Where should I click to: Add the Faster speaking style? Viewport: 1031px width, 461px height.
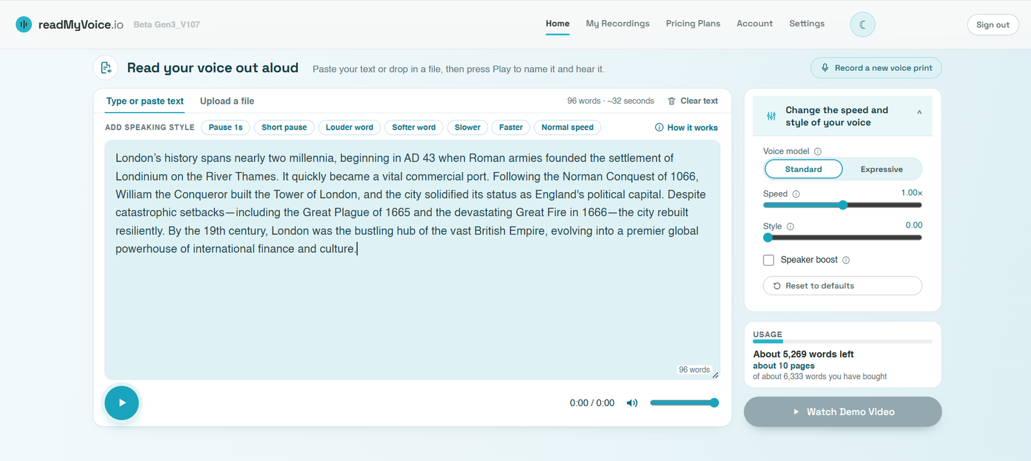tap(511, 128)
